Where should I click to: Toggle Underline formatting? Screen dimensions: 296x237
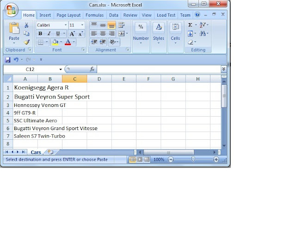click(x=58, y=34)
